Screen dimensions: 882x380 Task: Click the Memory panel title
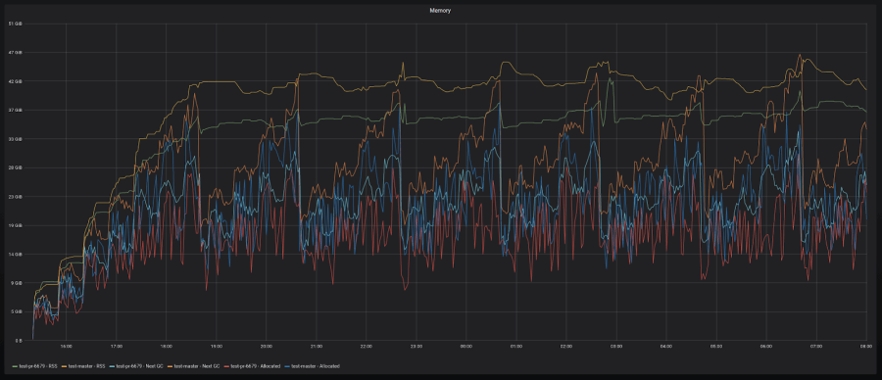tap(440, 11)
